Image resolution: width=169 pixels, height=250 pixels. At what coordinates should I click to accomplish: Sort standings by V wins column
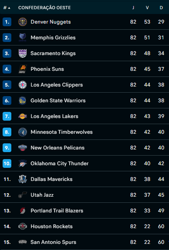[x=147, y=8]
